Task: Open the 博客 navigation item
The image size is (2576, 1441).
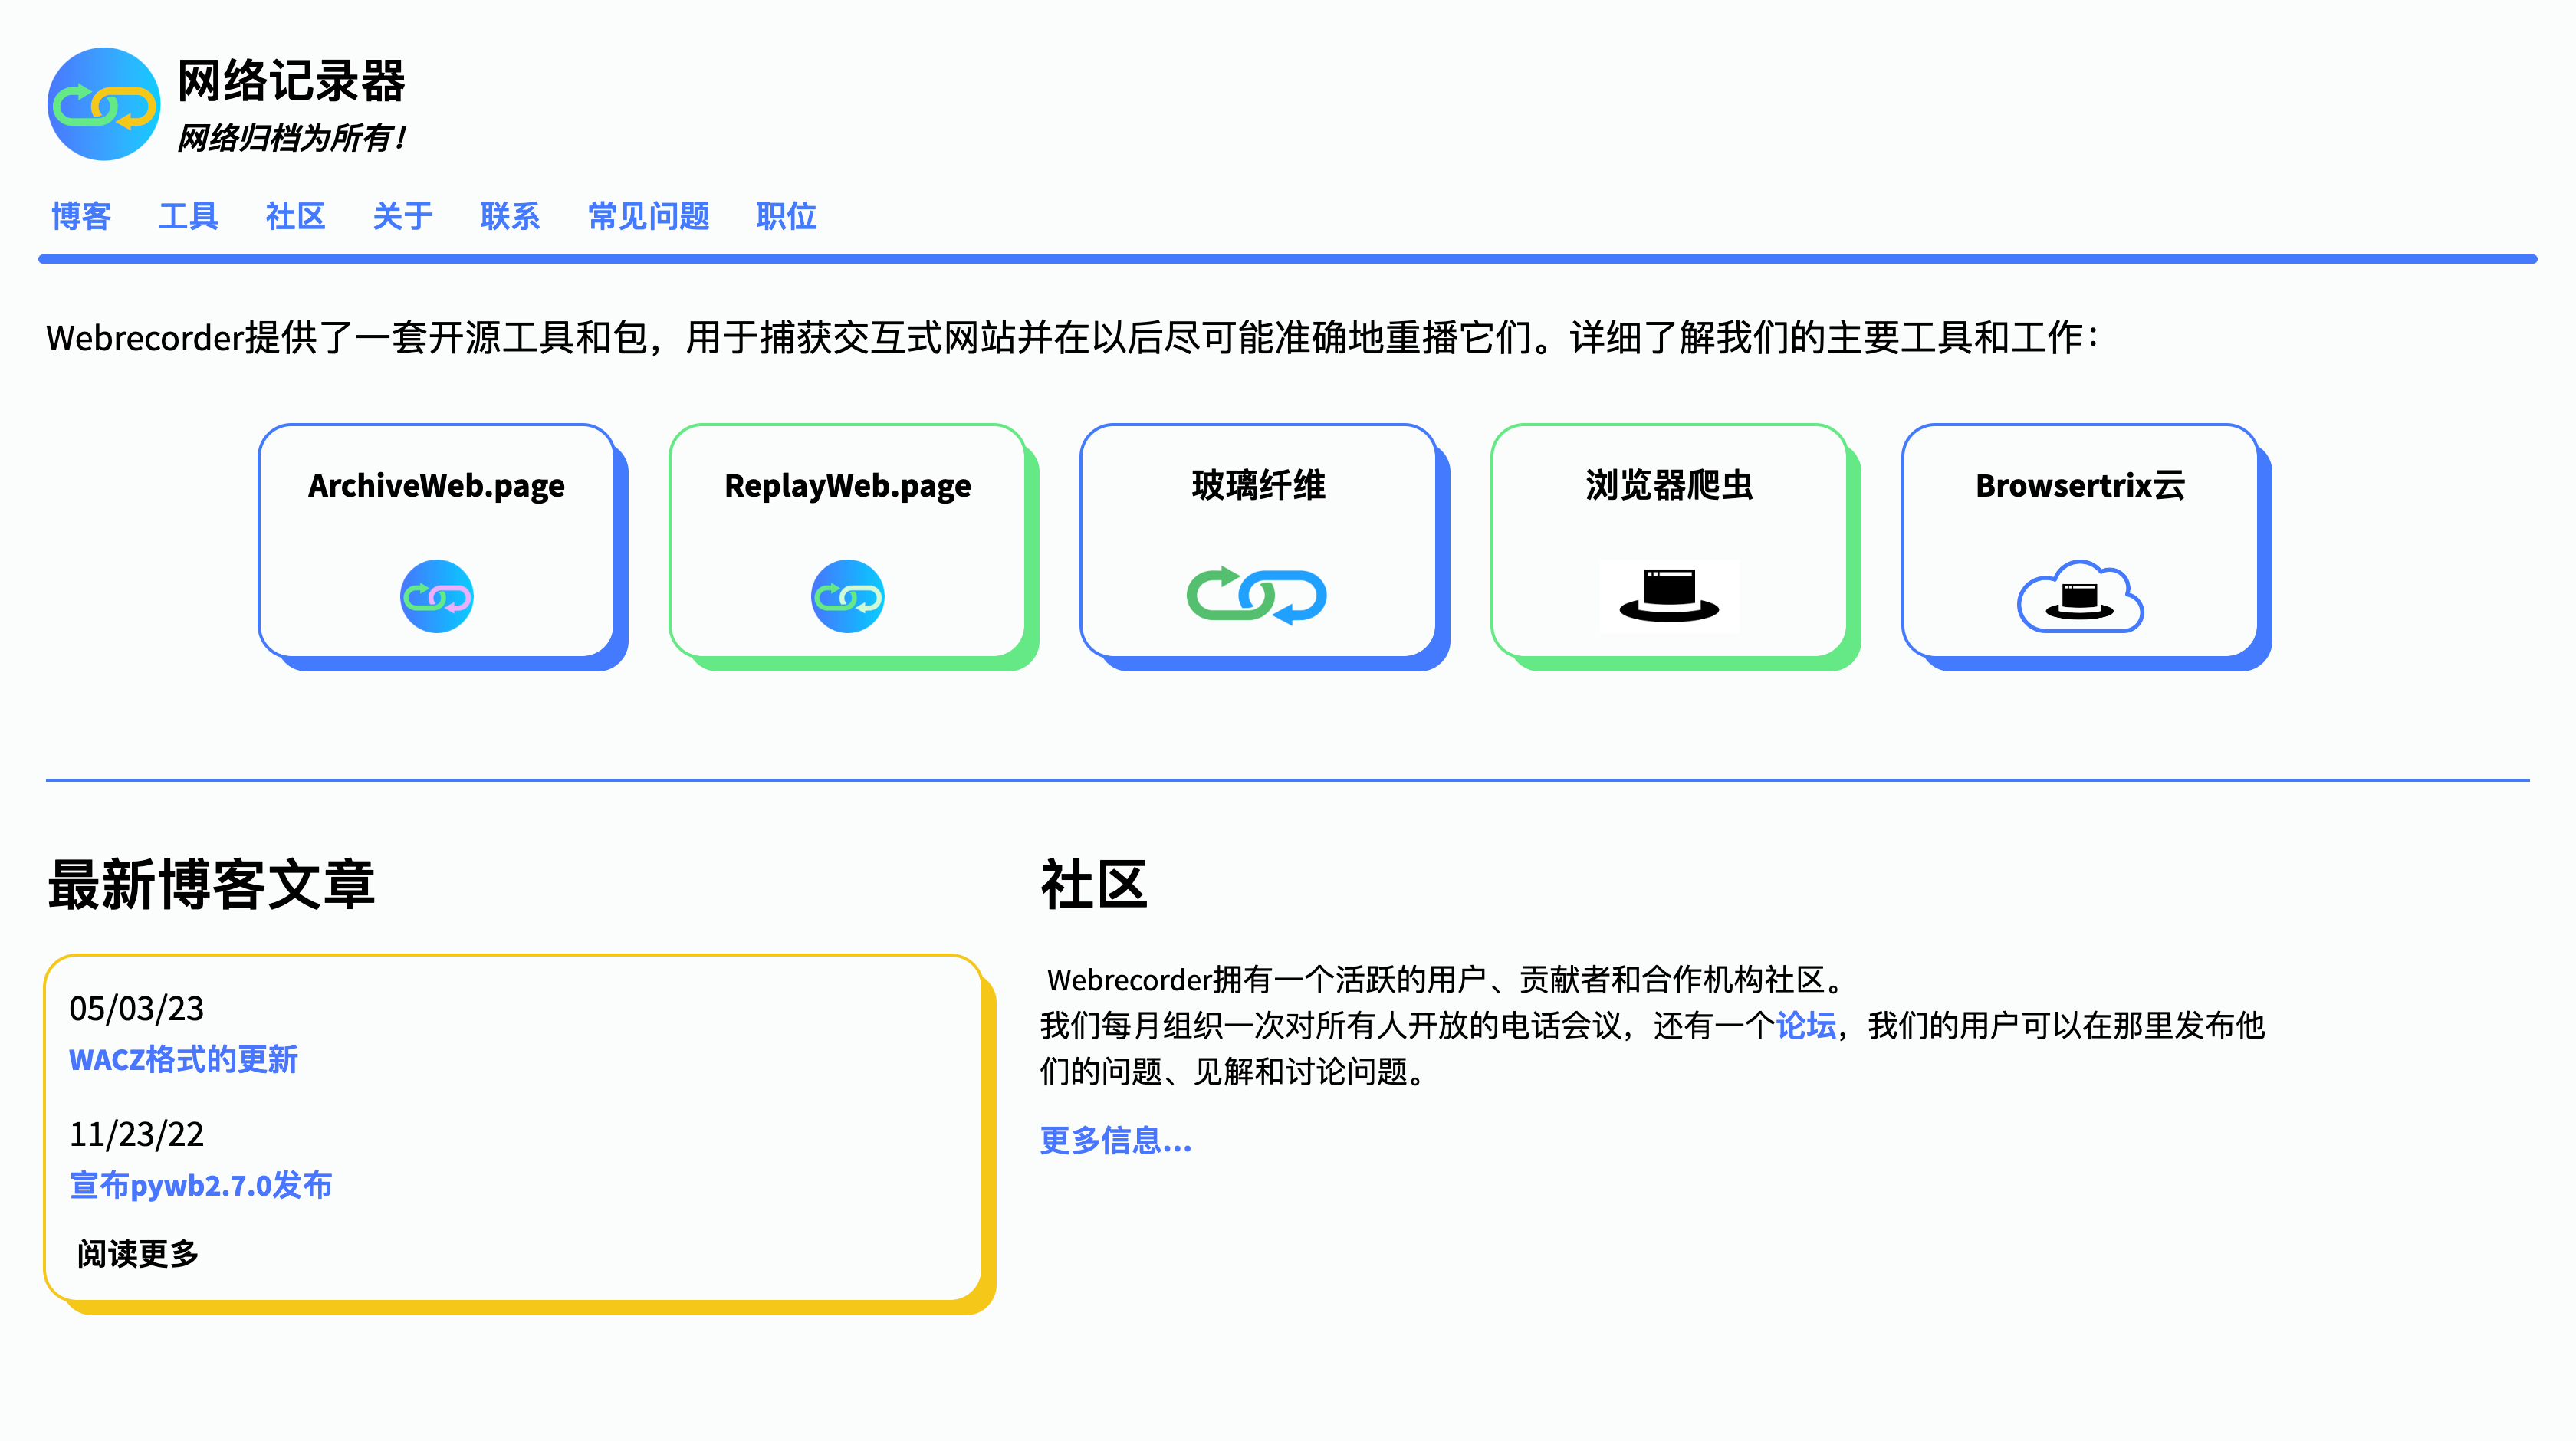Action: (81, 216)
